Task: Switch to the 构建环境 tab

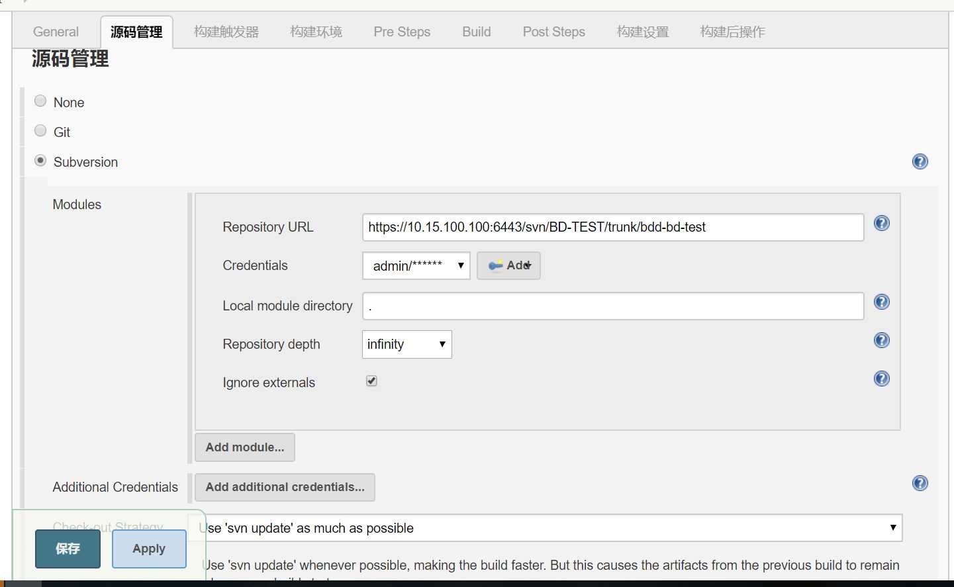Action: [x=316, y=32]
